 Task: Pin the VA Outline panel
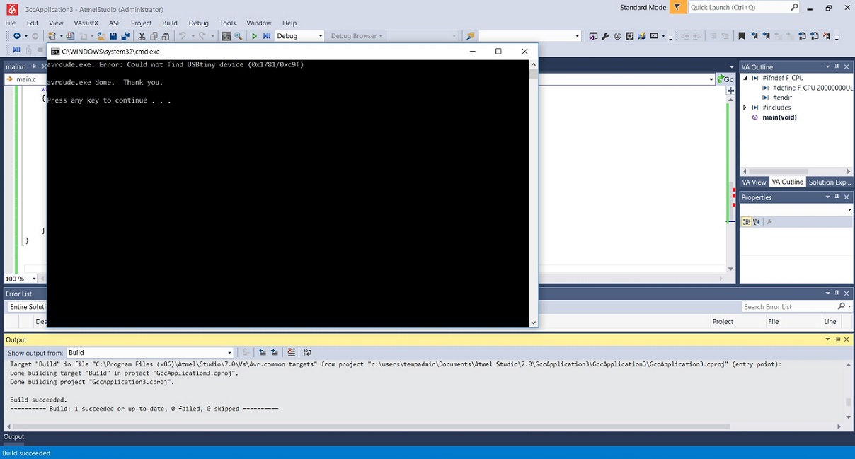[837, 67]
